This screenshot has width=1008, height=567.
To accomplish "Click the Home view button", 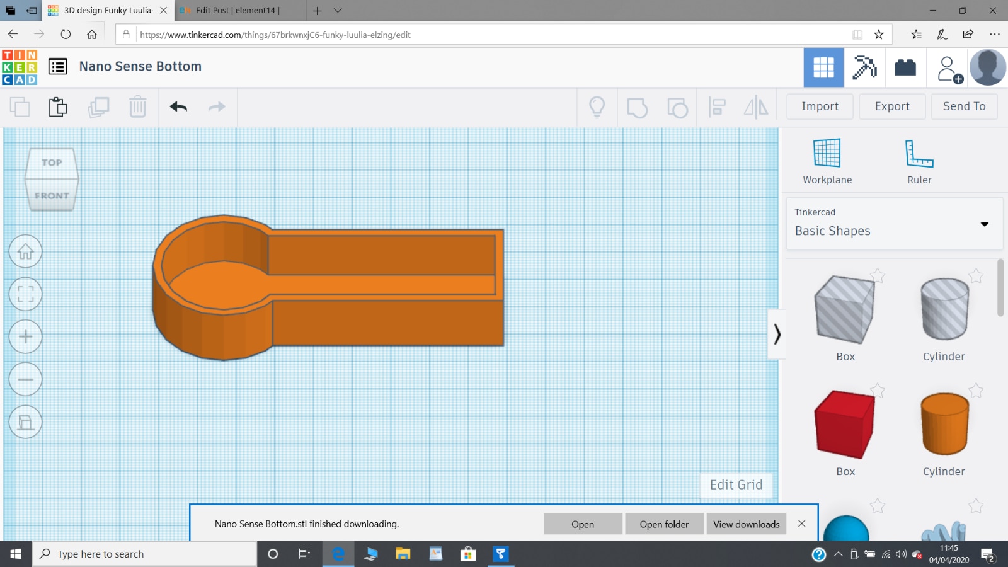I will 26,251.
